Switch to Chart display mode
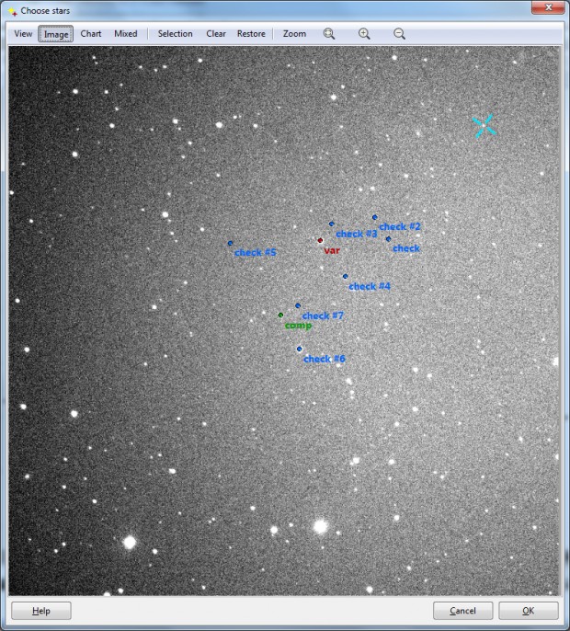The image size is (570, 631). 91,34
